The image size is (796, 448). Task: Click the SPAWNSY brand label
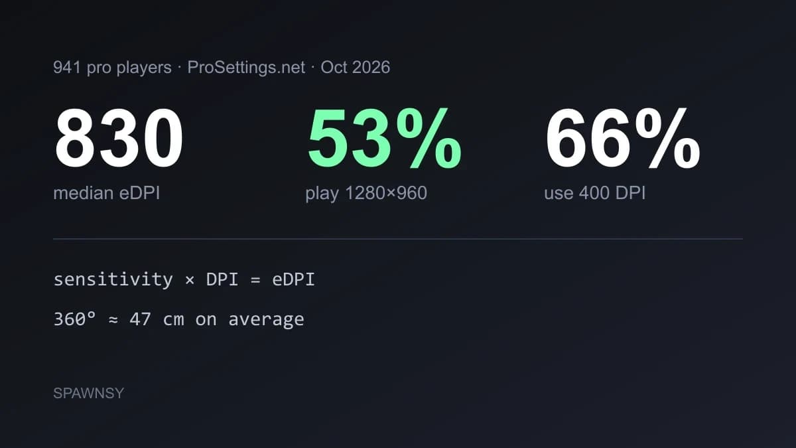88,393
